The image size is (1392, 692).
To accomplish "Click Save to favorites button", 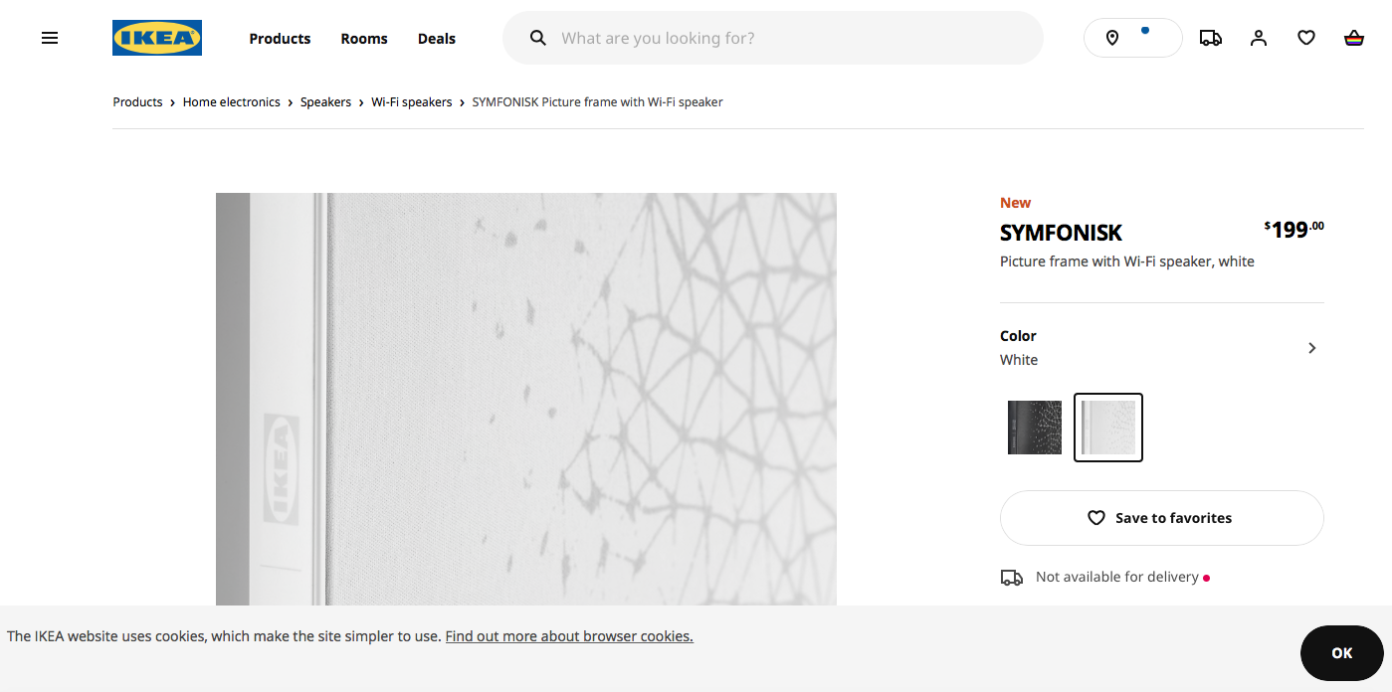I will click(1161, 518).
